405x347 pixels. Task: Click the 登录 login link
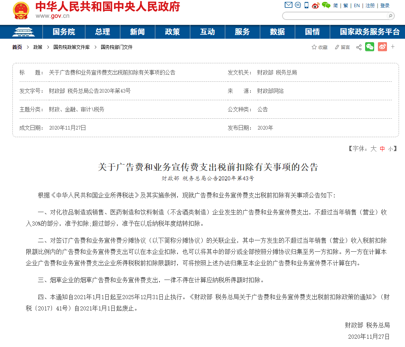pos(385,5)
